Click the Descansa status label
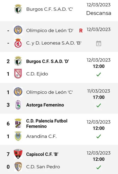The height and width of the screenshot is (174, 118). tap(99, 13)
